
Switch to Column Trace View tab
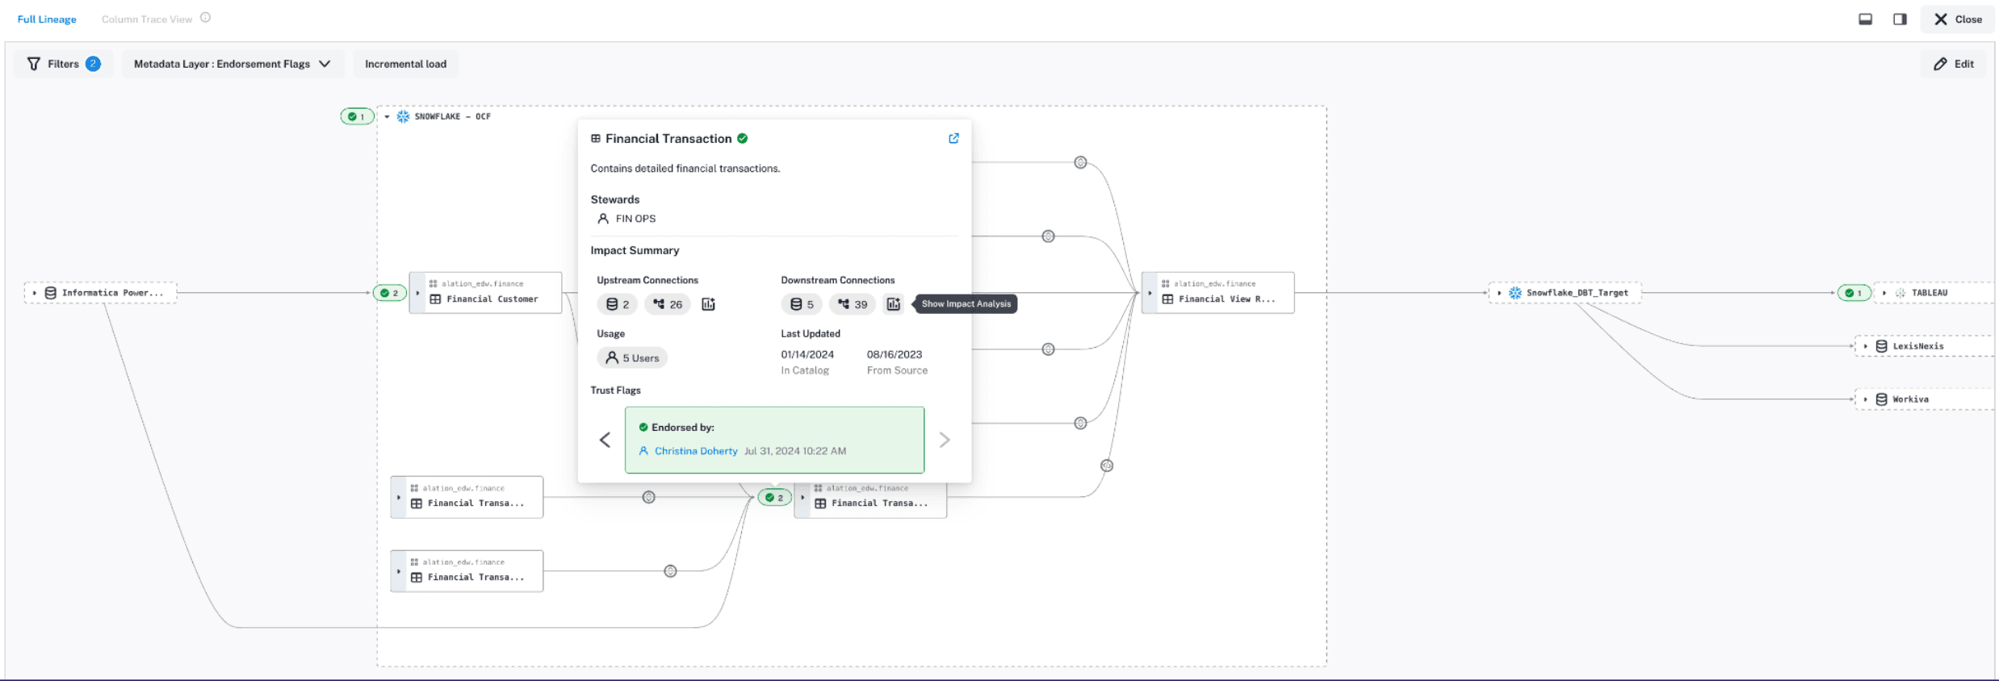click(147, 19)
